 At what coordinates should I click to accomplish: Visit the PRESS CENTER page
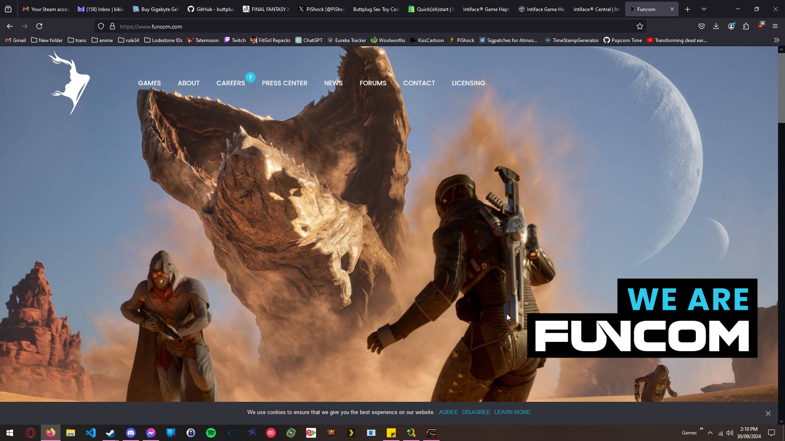pos(285,83)
